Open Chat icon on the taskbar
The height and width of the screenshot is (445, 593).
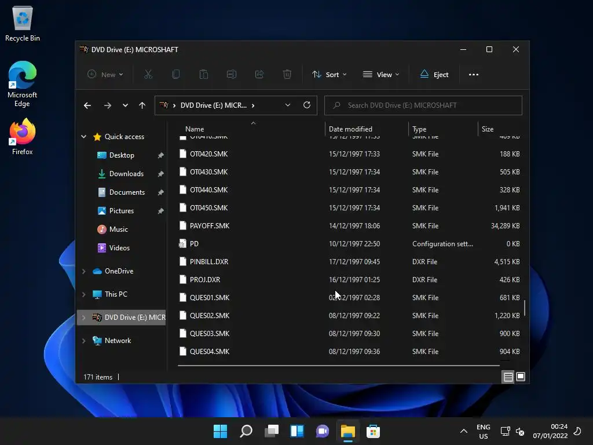pos(322,431)
